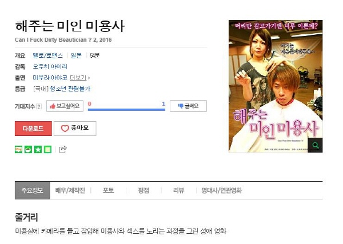Toggle the 좋아요 heart button
Screen dimensions: 343x244
click(75, 129)
